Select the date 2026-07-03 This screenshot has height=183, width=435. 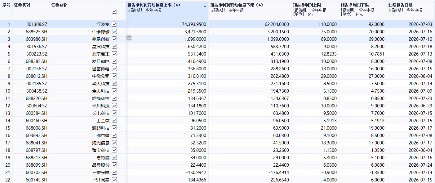tap(420, 24)
